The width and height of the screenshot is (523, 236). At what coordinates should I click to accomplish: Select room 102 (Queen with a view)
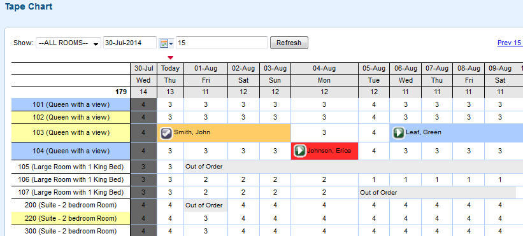pos(71,117)
